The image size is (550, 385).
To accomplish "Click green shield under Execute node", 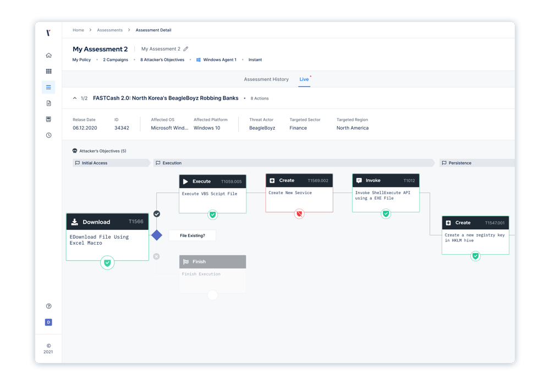I will pyautogui.click(x=212, y=215).
